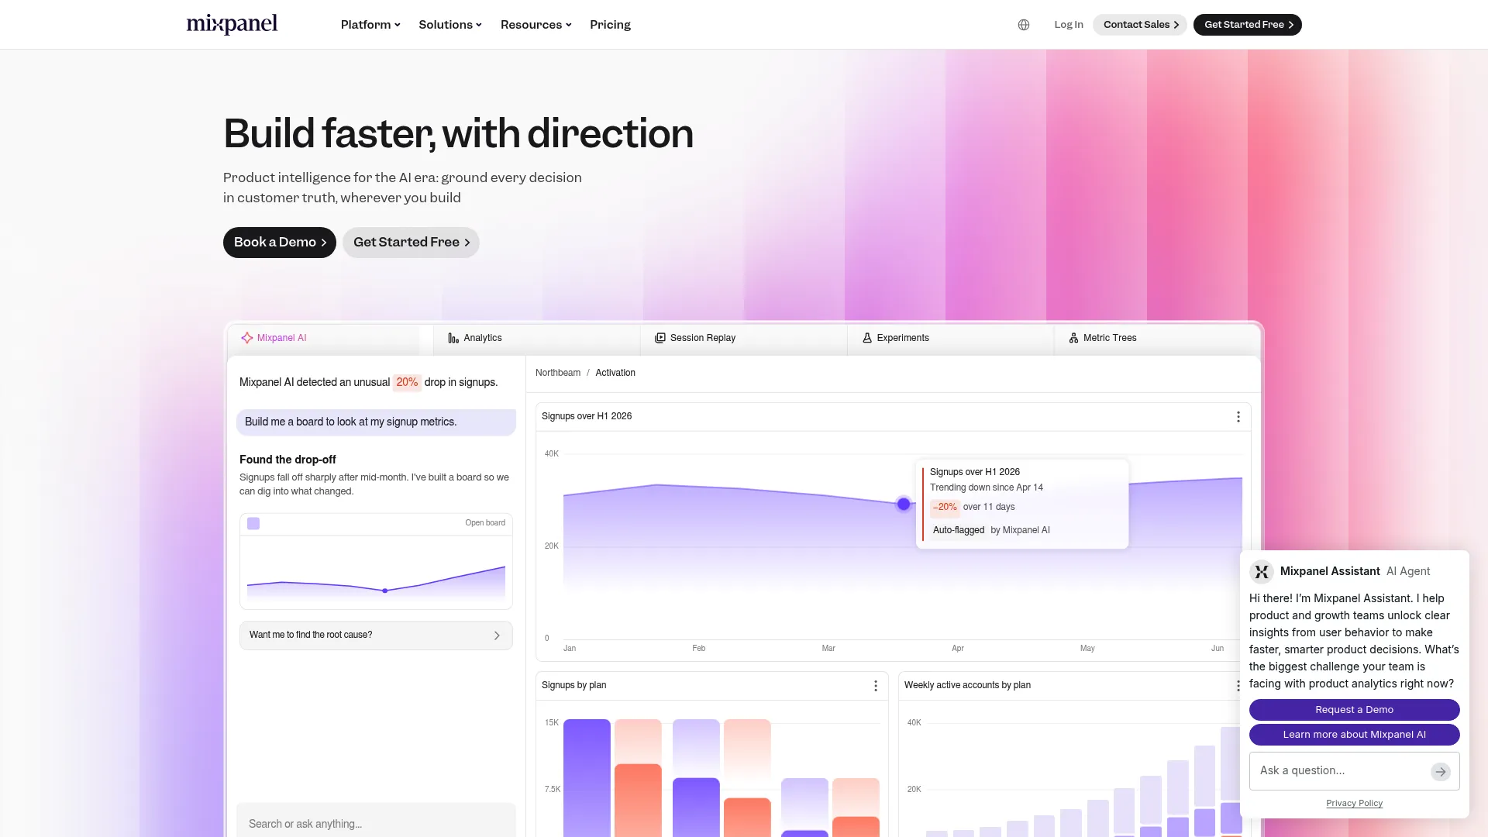1488x837 pixels.
Task: Switch to the Session Replay tab
Action: click(744, 338)
